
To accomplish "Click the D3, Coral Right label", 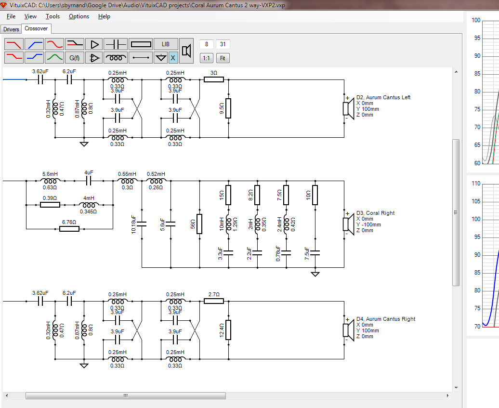I will [x=376, y=213].
